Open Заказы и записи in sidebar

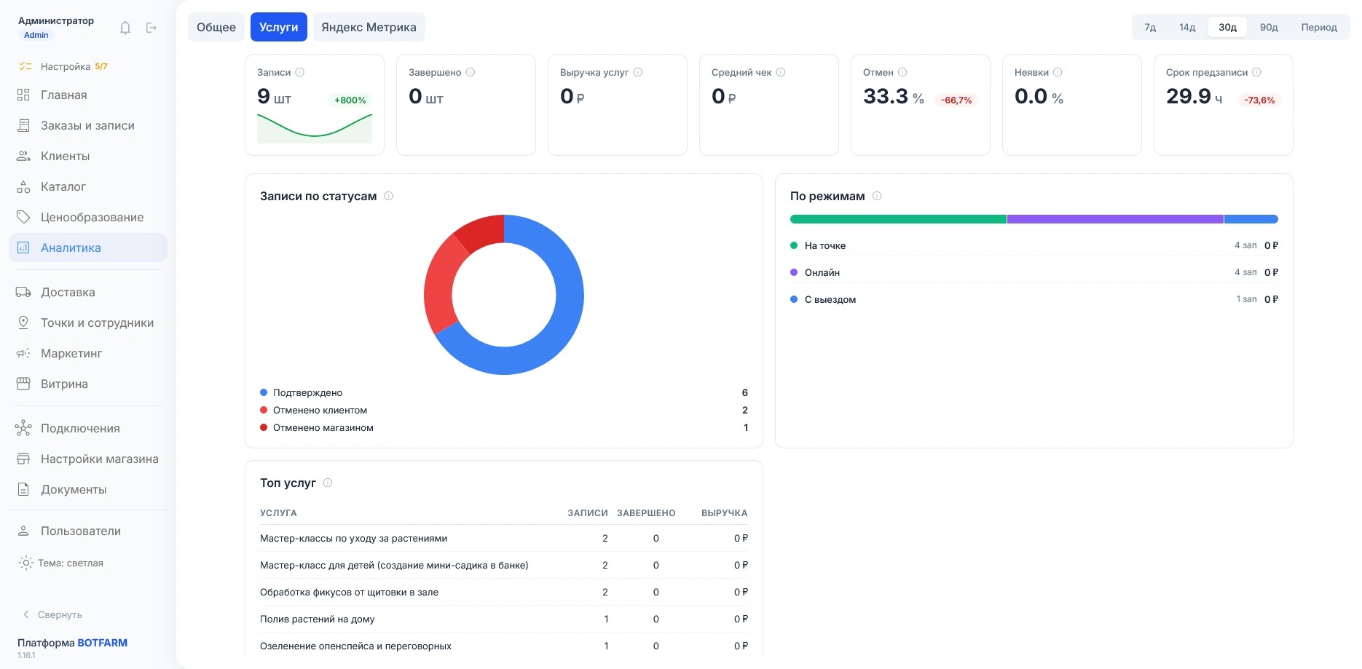pos(87,125)
